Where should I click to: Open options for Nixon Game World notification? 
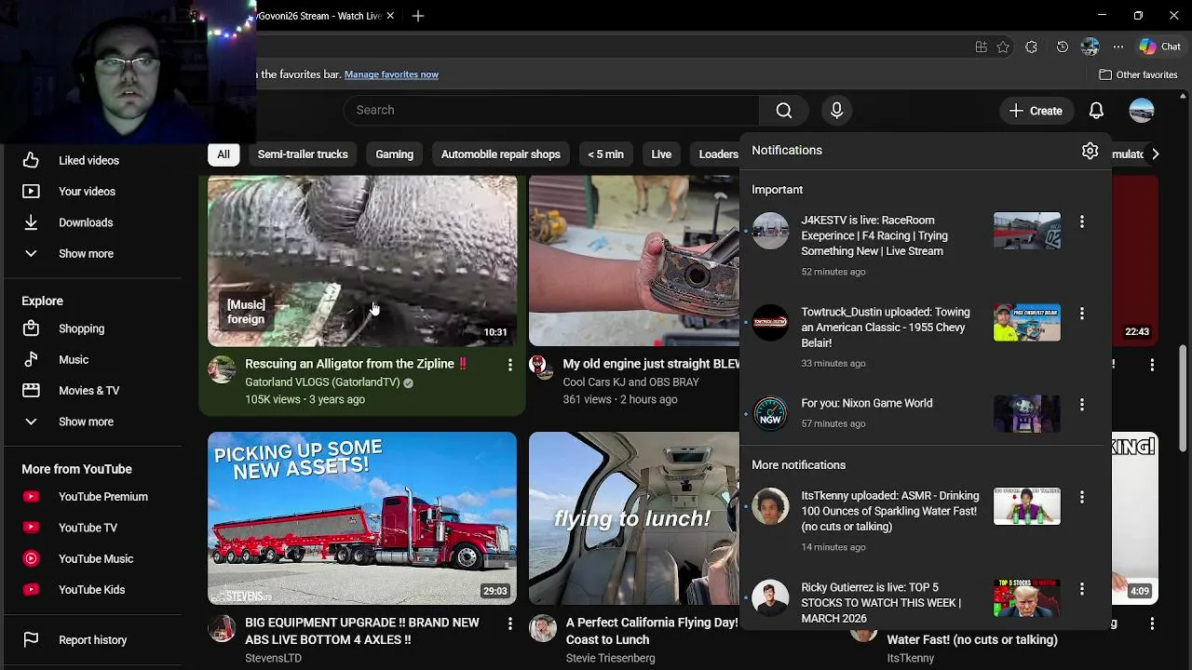pos(1081,405)
